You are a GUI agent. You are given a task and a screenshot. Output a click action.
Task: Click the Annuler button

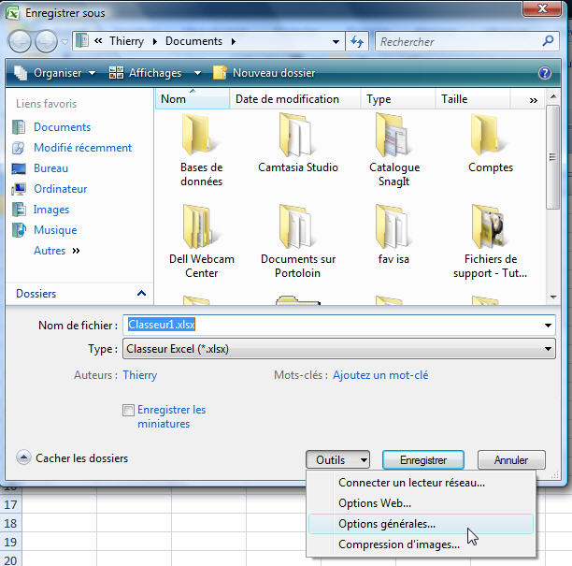click(511, 459)
